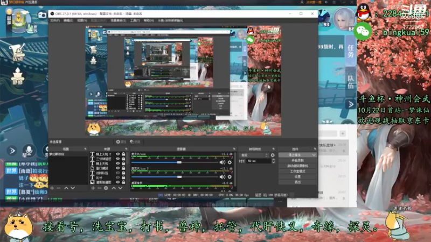The image size is (431, 242).
Task: Click the microphone icon in game window
Action: tap(29, 151)
